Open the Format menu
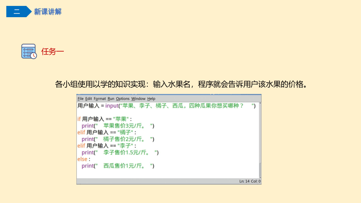Image resolution: width=361 pixels, height=203 pixels. coord(99,99)
